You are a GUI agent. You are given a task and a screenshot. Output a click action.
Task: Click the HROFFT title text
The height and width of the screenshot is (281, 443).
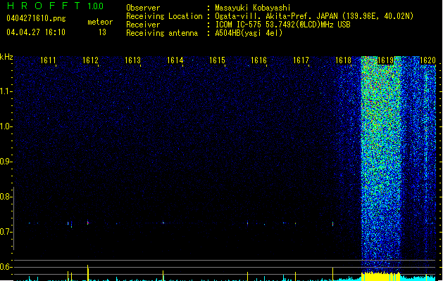click(43, 6)
